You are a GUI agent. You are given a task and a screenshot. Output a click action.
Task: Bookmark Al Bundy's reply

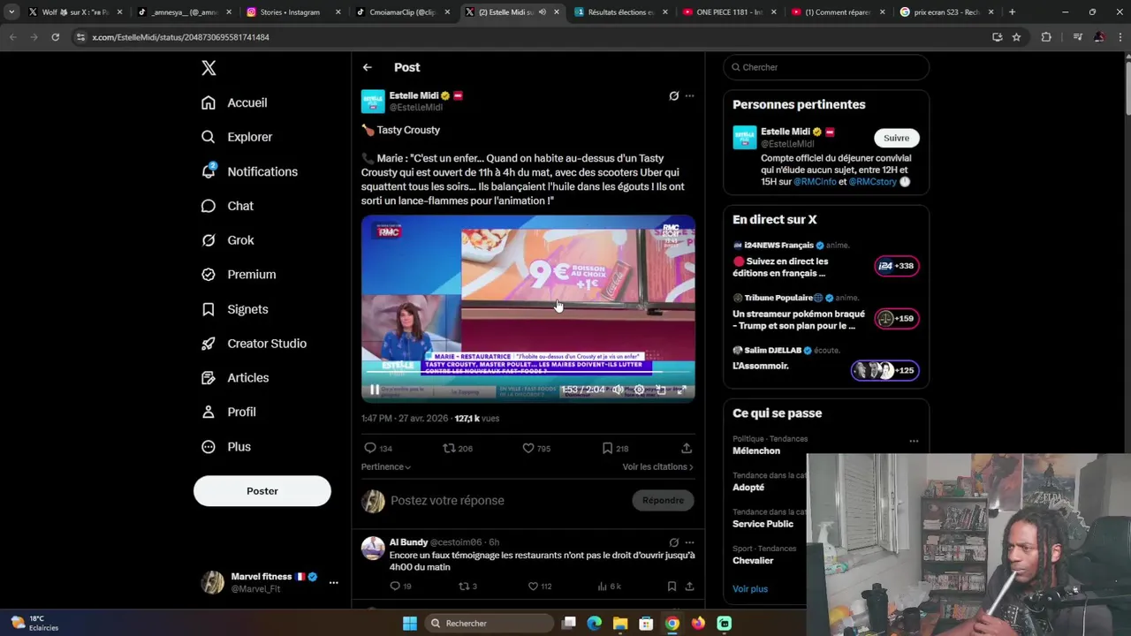(x=672, y=586)
